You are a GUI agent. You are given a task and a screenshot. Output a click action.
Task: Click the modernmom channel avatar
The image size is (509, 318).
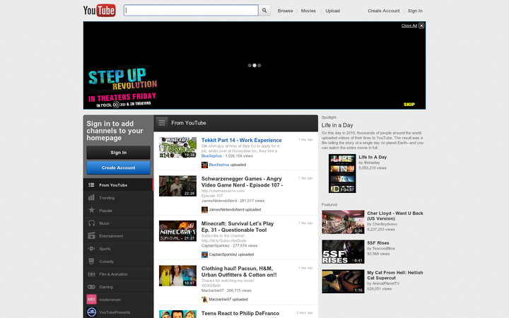pos(91,299)
